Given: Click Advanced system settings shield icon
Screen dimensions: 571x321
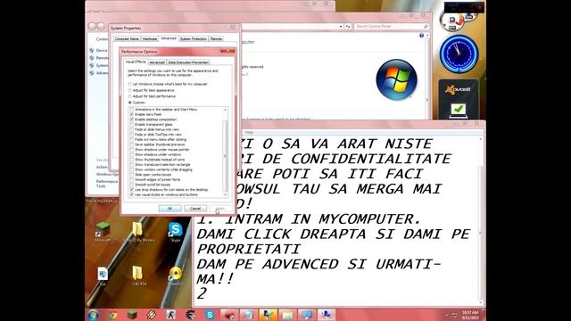Looking at the screenshot, I should click(x=92, y=73).
